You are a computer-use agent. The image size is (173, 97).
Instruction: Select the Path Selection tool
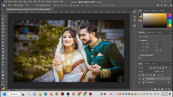pyautogui.click(x=3, y=68)
